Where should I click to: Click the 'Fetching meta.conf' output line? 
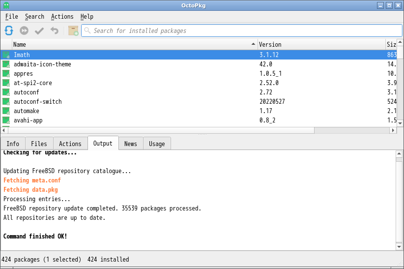[32, 180]
